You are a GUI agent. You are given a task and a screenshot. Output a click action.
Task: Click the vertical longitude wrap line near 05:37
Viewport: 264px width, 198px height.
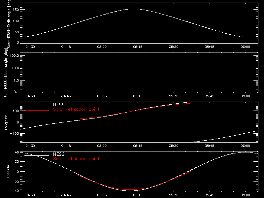coord(191,122)
